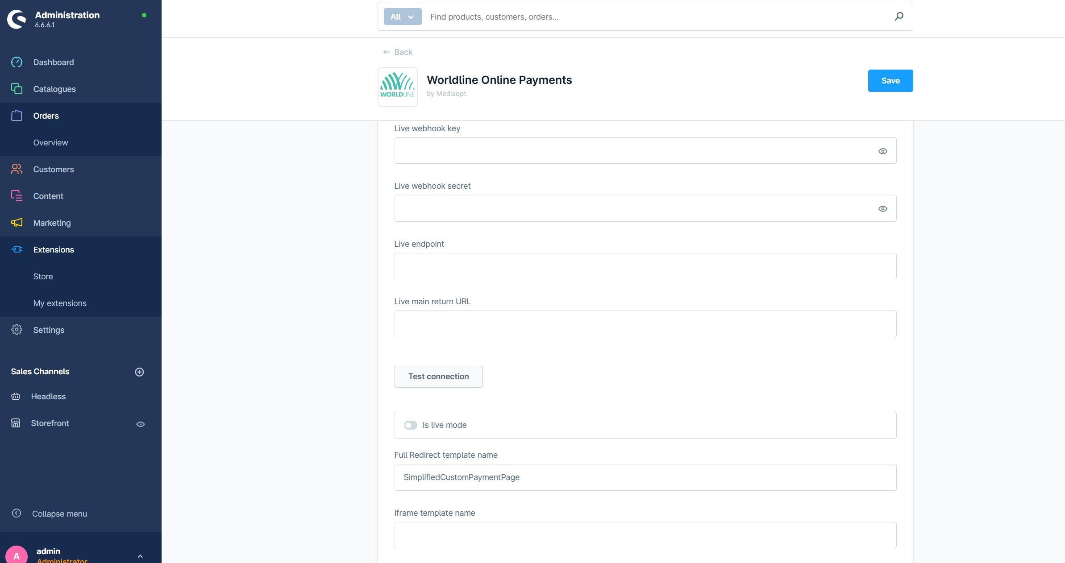Open Orders Overview submenu item
The width and height of the screenshot is (1065, 563).
(50, 142)
